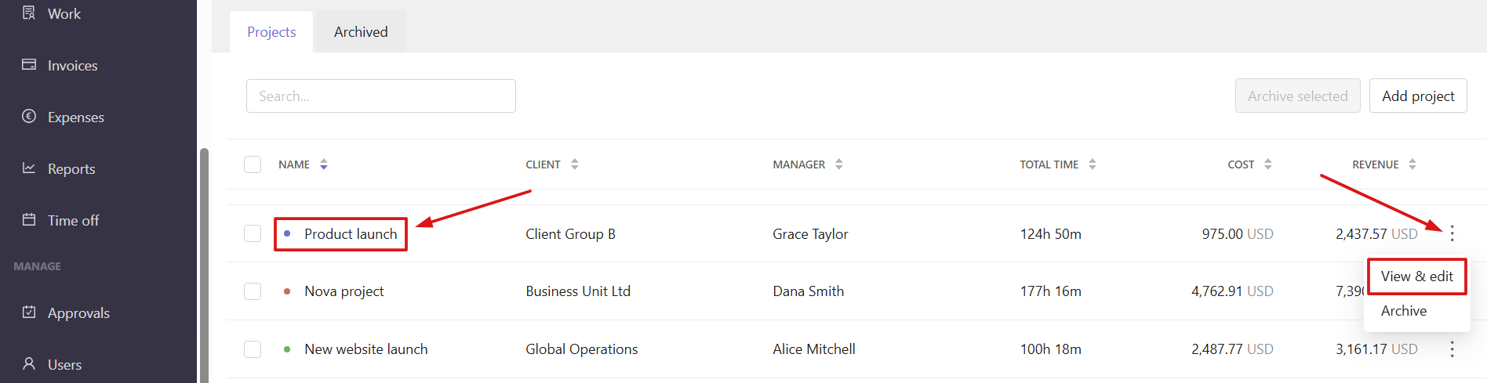Viewport: 1487px width, 383px height.
Task: Click total time 177h 16m
Action: coord(1050,291)
